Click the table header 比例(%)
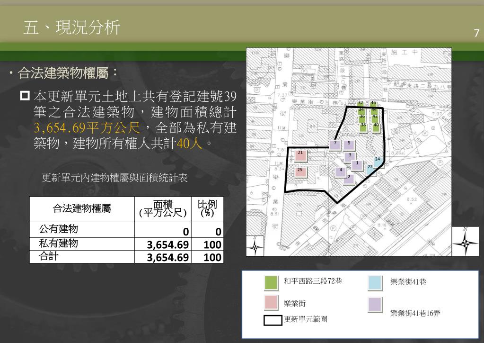 (x=207, y=208)
